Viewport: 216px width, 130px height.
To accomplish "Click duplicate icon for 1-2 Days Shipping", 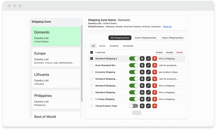I will (142, 99).
